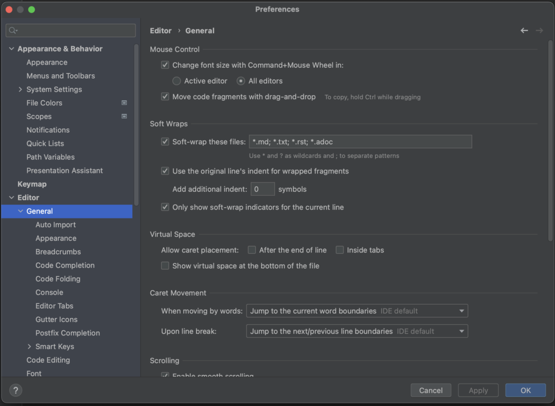The width and height of the screenshot is (555, 406).
Task: Click the project-level icon next to File Colors
Action: click(124, 102)
